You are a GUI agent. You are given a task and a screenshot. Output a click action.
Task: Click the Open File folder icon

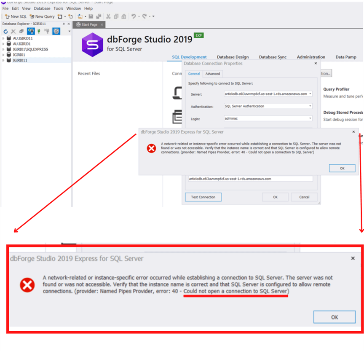tap(80, 16)
